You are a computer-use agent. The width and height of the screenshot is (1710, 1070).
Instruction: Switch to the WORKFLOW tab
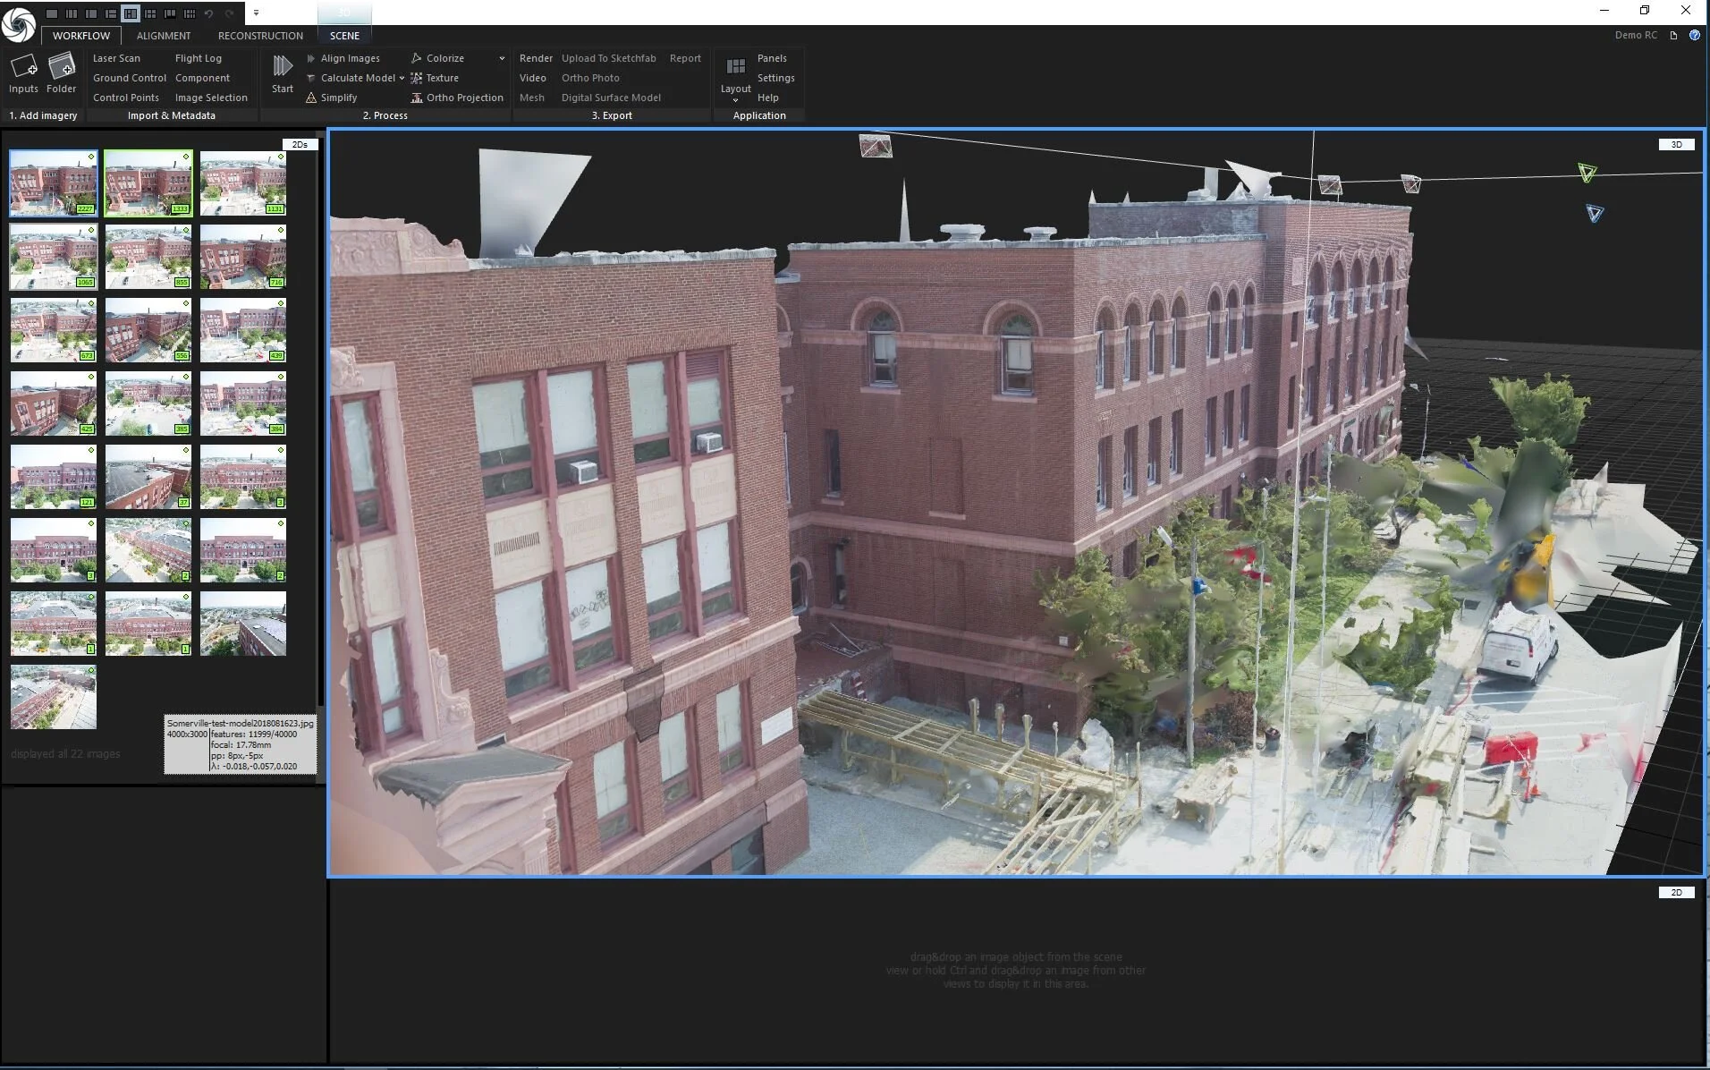point(81,36)
